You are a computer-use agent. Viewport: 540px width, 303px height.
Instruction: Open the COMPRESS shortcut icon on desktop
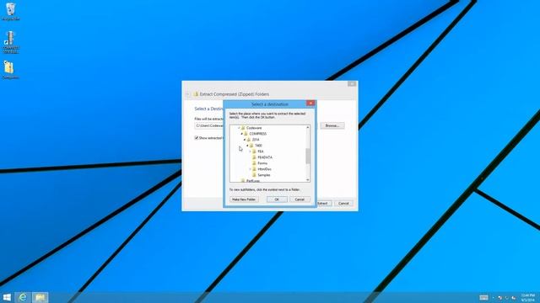[x=11, y=42]
